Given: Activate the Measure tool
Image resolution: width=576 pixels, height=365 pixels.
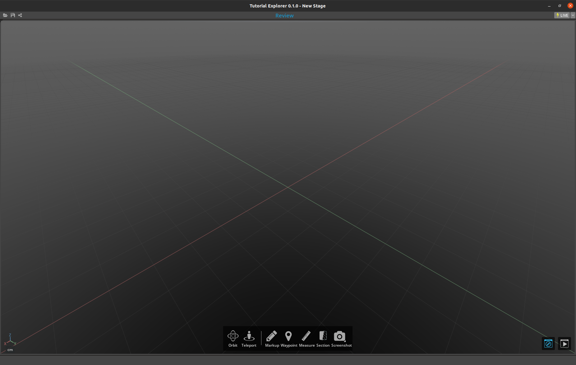Looking at the screenshot, I should pos(306,336).
